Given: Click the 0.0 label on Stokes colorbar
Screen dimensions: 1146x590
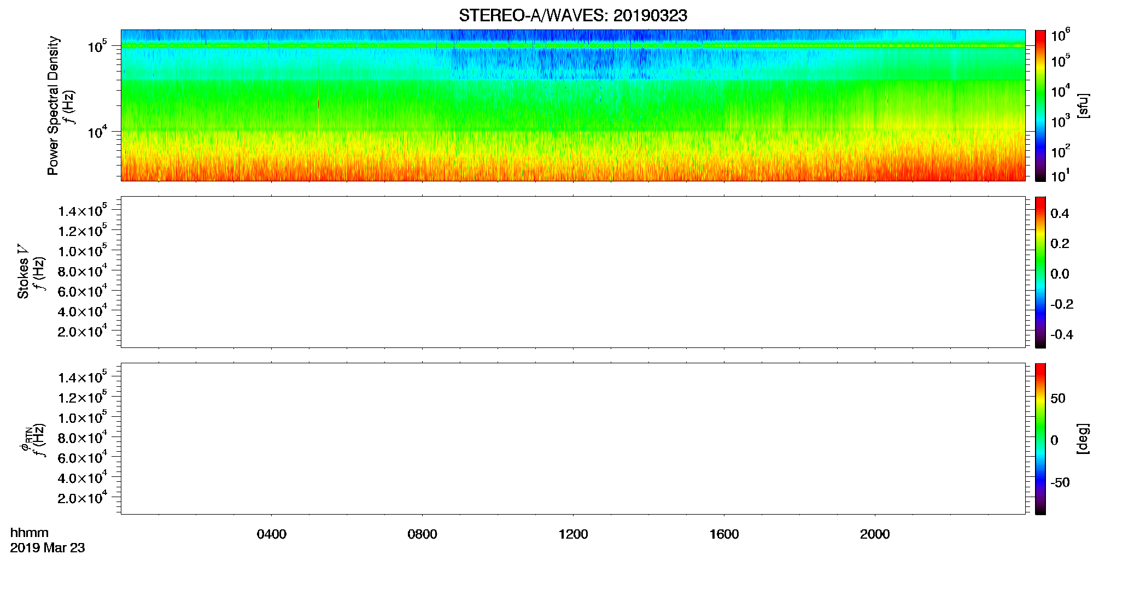Looking at the screenshot, I should pyautogui.click(x=1060, y=274).
